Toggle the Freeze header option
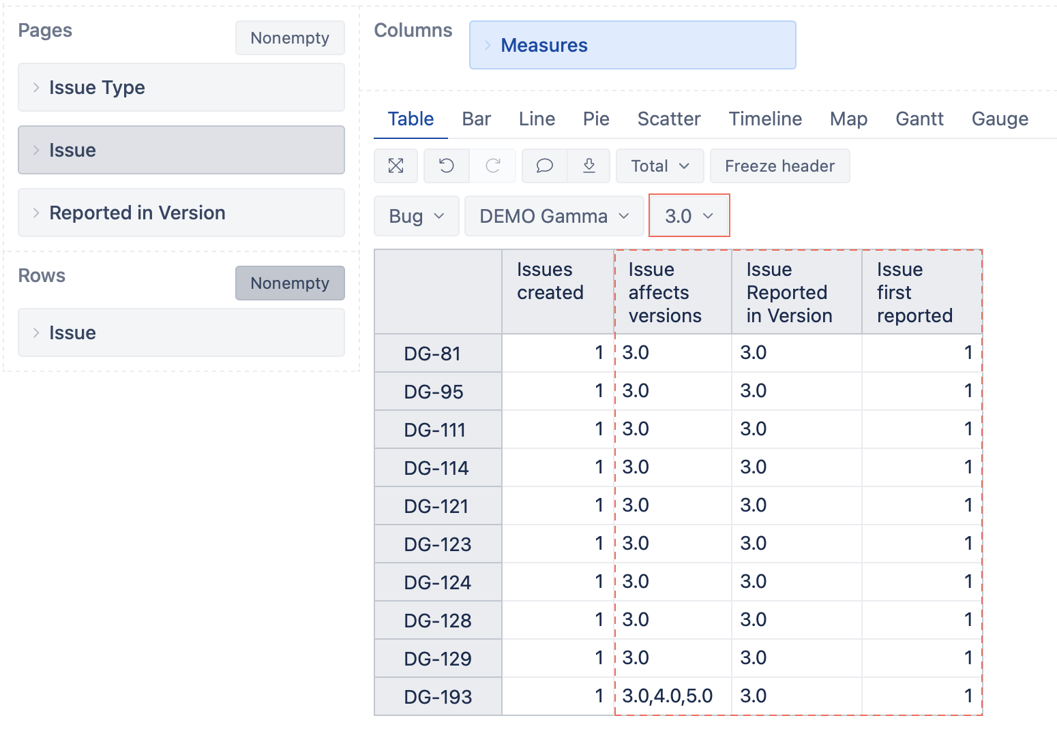This screenshot has width=1057, height=733. click(x=779, y=166)
